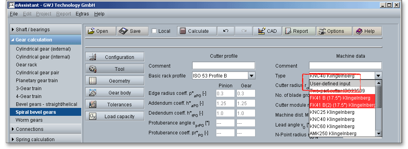Screen dimensions: 408x149
Task: Click the dropdown list scroll down arrow
Action: point(379,134)
